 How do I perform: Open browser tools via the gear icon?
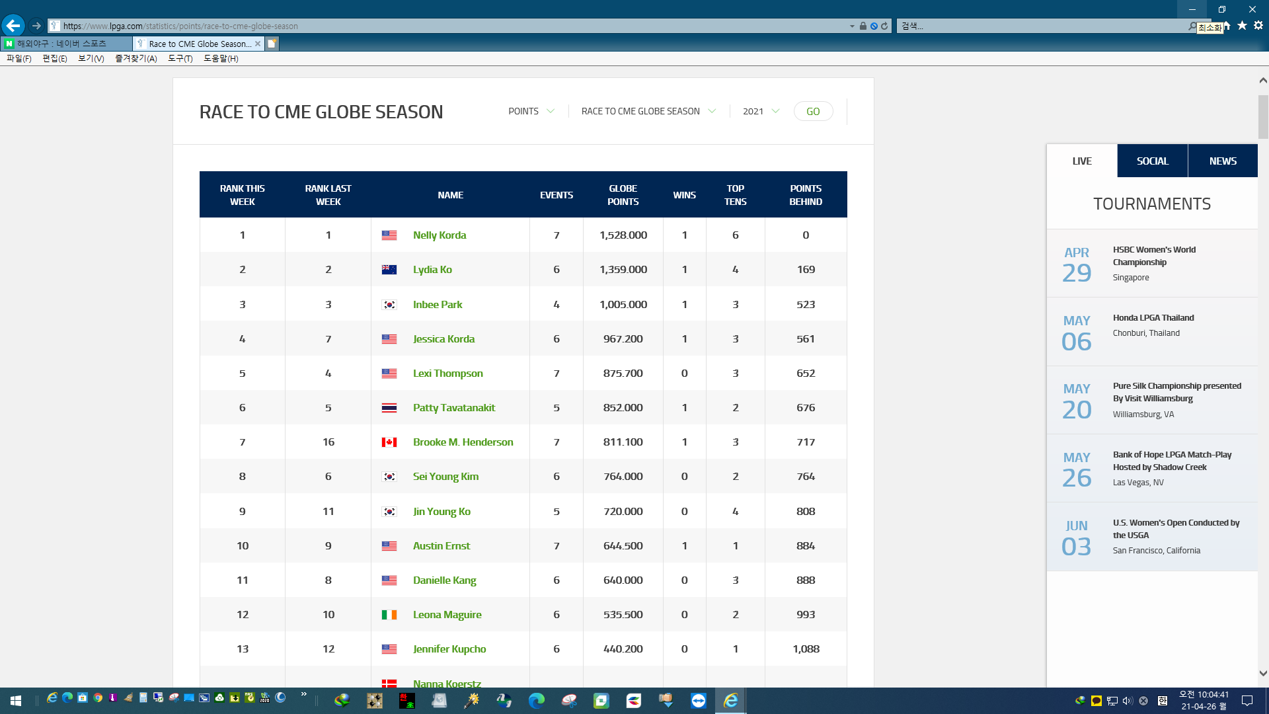pos(1258,25)
